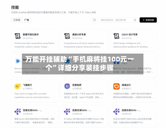Click the scroll icon of 美股分析专家 card
Screen dimensions: 166x128
(x=67, y=36)
